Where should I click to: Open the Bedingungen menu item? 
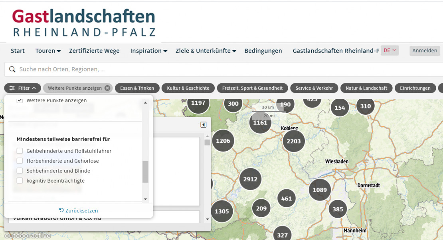tap(263, 51)
